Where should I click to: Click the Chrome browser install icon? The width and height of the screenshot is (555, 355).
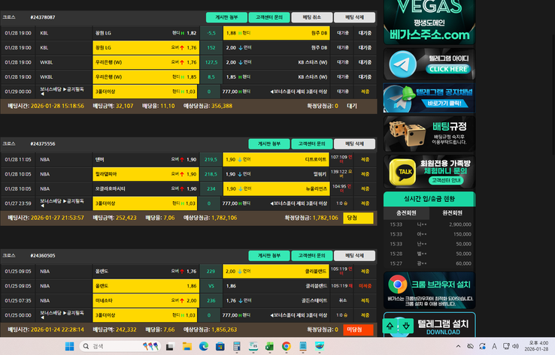398,285
